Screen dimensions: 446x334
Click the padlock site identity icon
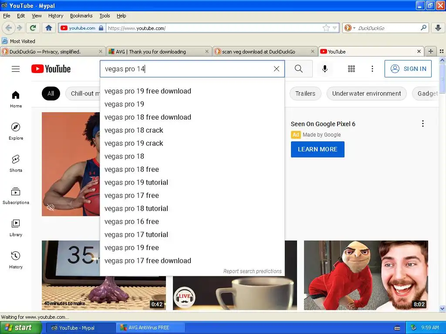pyautogui.click(x=101, y=28)
